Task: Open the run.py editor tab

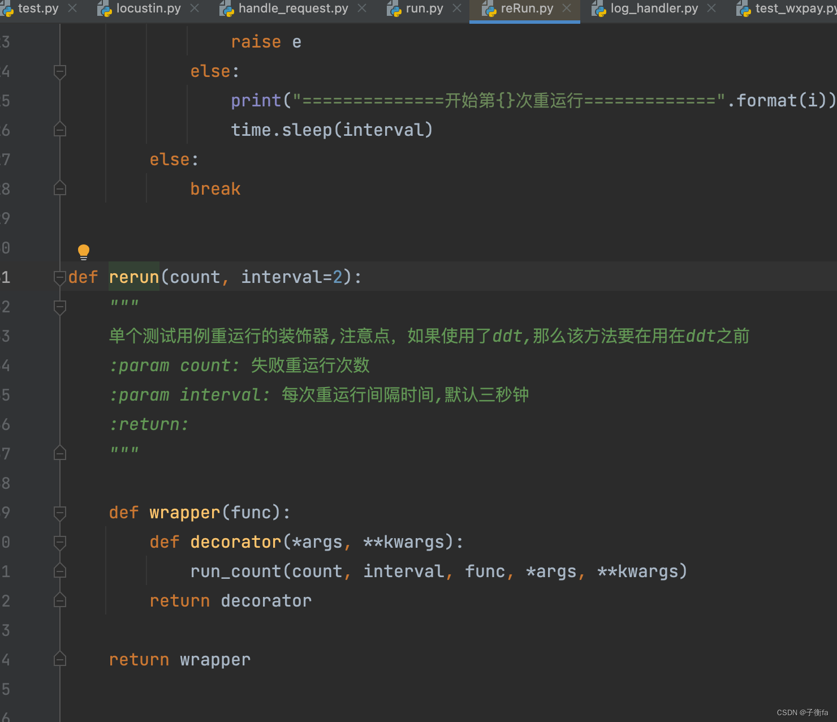Action: [424, 8]
